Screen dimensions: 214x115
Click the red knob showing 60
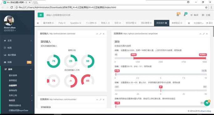(x=88, y=81)
